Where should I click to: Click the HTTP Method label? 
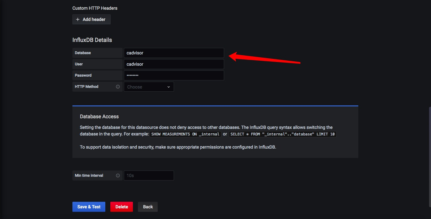pyautogui.click(x=87, y=87)
